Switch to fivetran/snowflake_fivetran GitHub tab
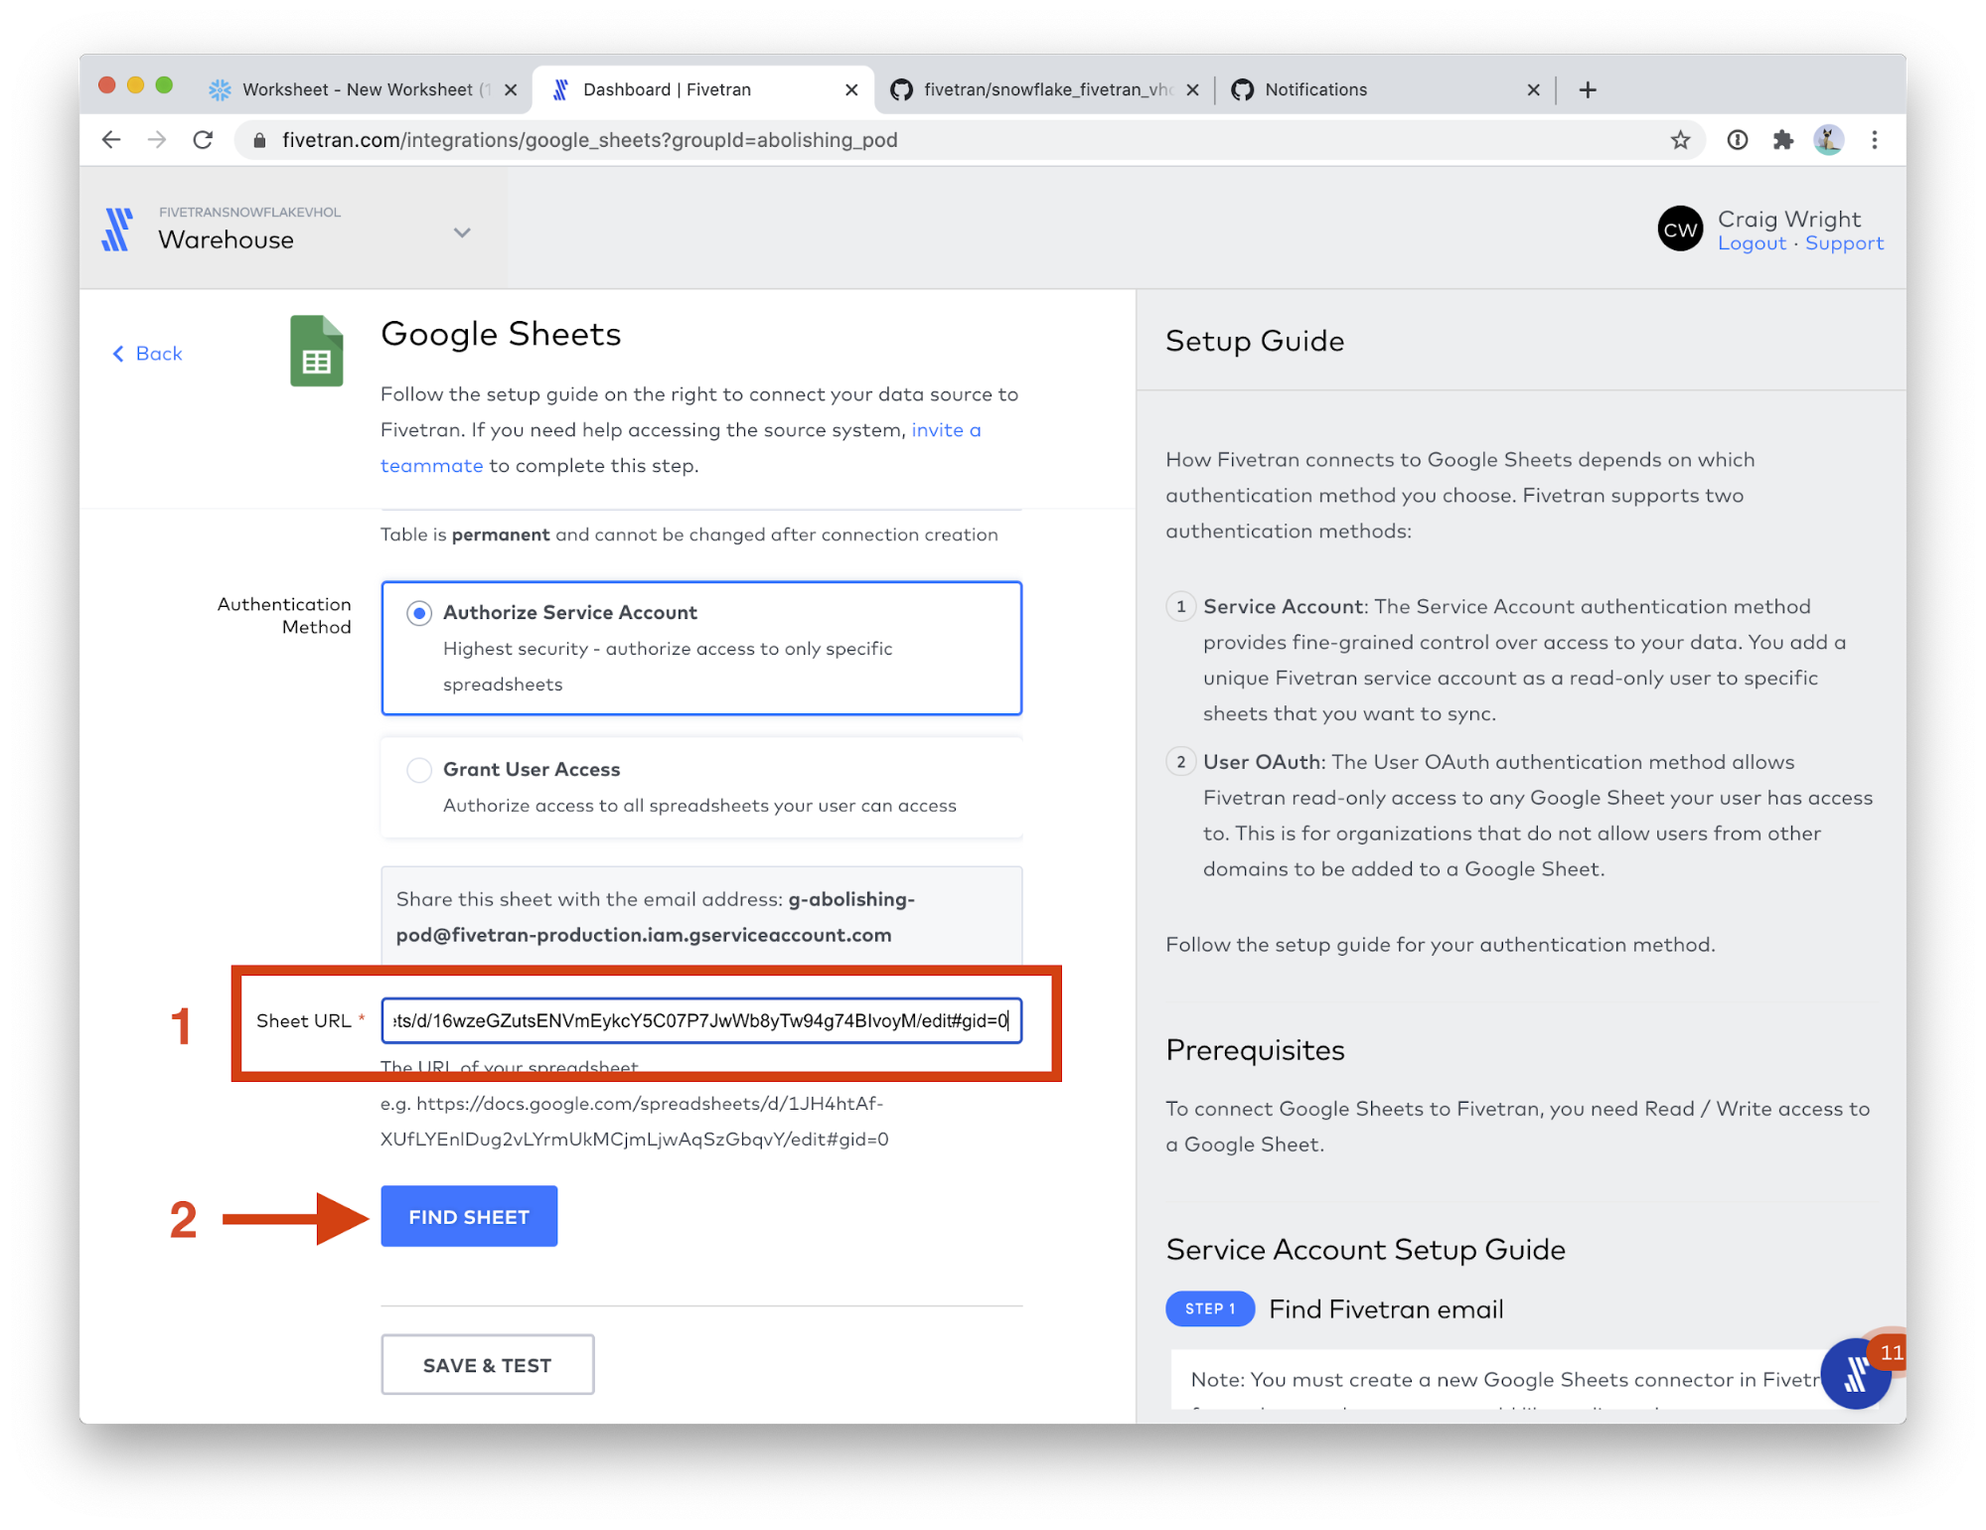This screenshot has width=1986, height=1530. [1043, 89]
